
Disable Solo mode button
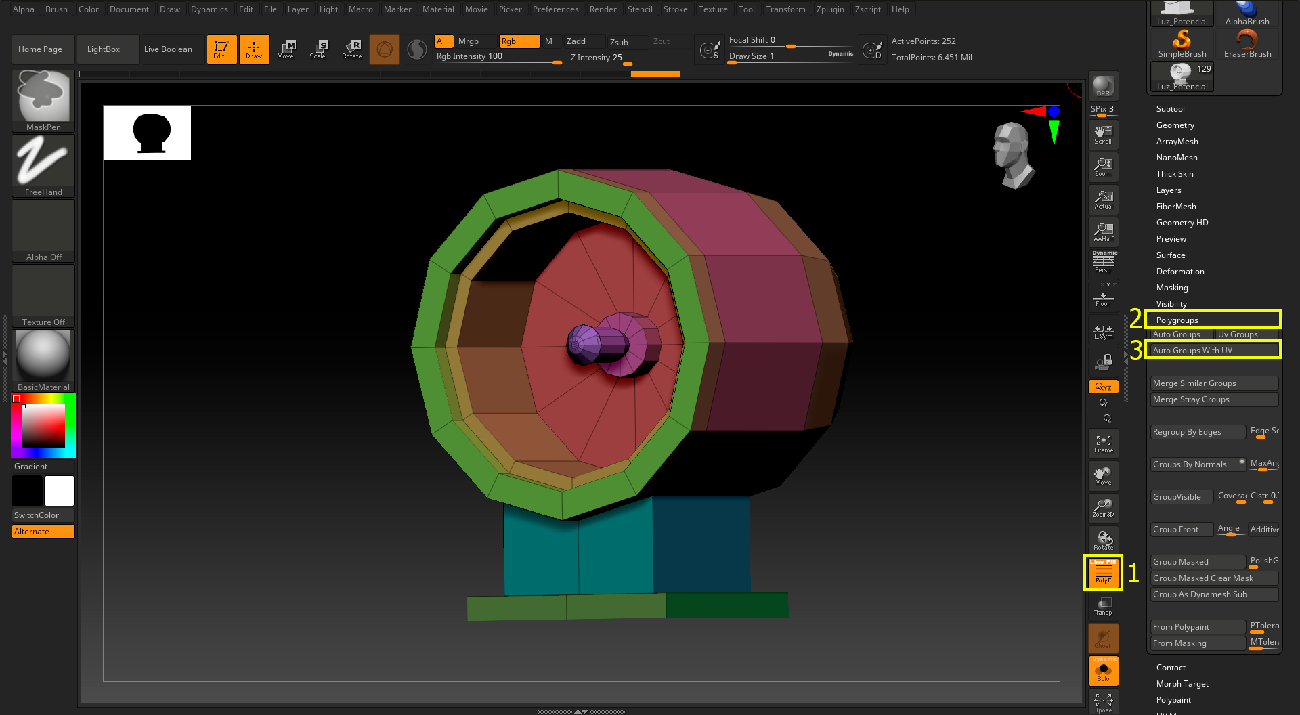click(x=1103, y=671)
